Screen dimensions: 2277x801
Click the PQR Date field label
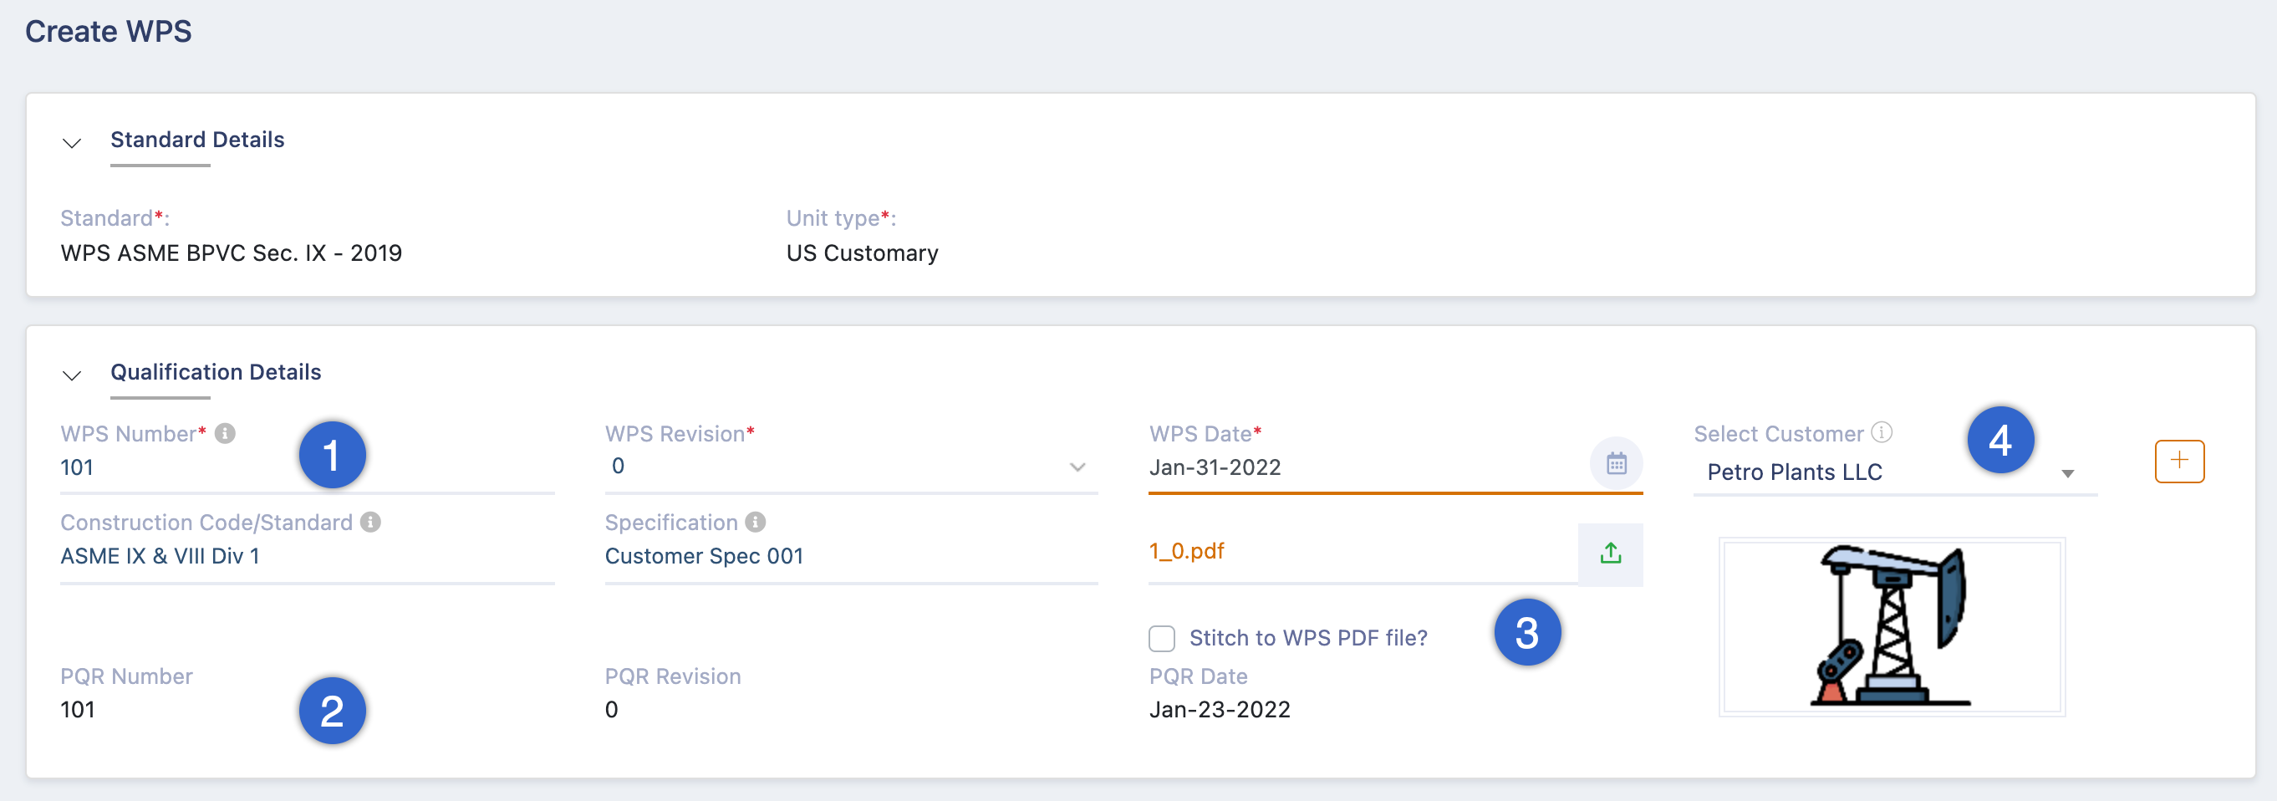click(x=1199, y=676)
